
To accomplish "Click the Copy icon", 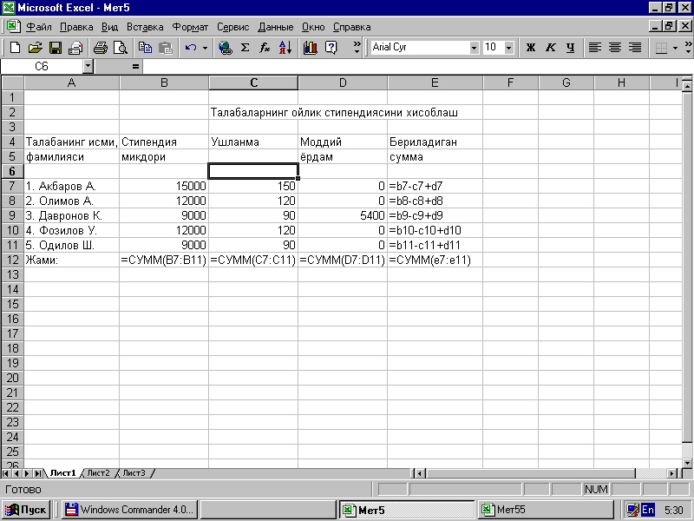I will [145, 48].
